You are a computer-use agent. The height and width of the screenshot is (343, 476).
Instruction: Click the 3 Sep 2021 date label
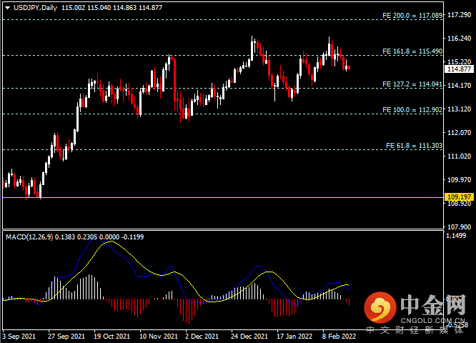[19, 337]
